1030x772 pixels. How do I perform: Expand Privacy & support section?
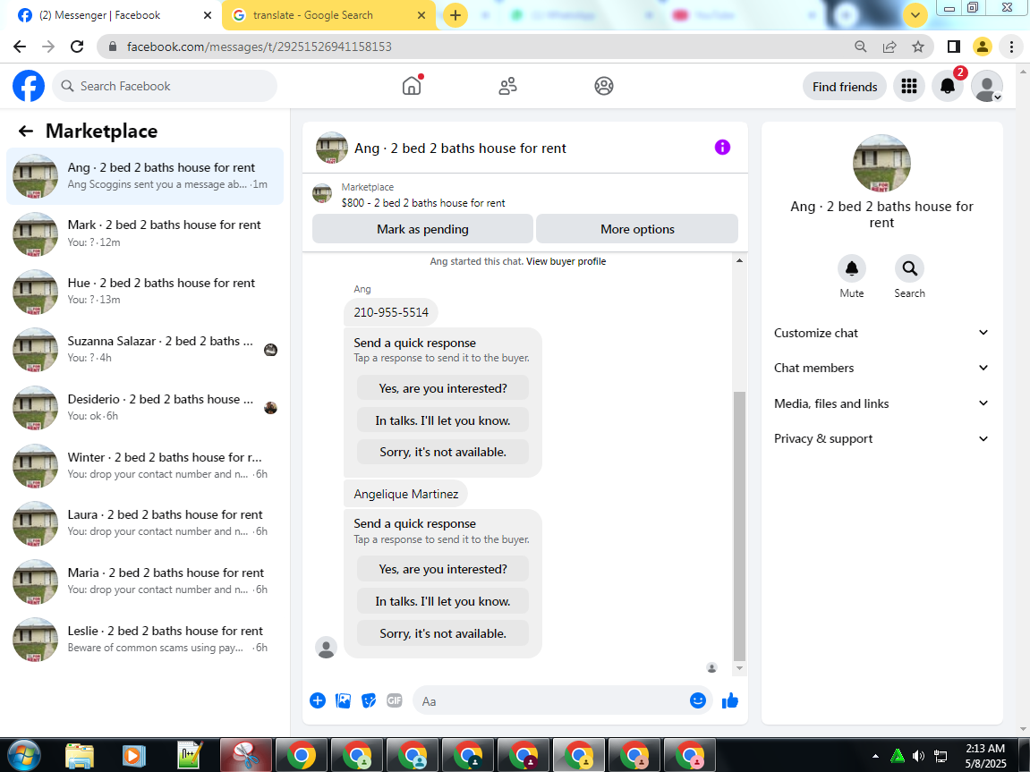point(881,438)
